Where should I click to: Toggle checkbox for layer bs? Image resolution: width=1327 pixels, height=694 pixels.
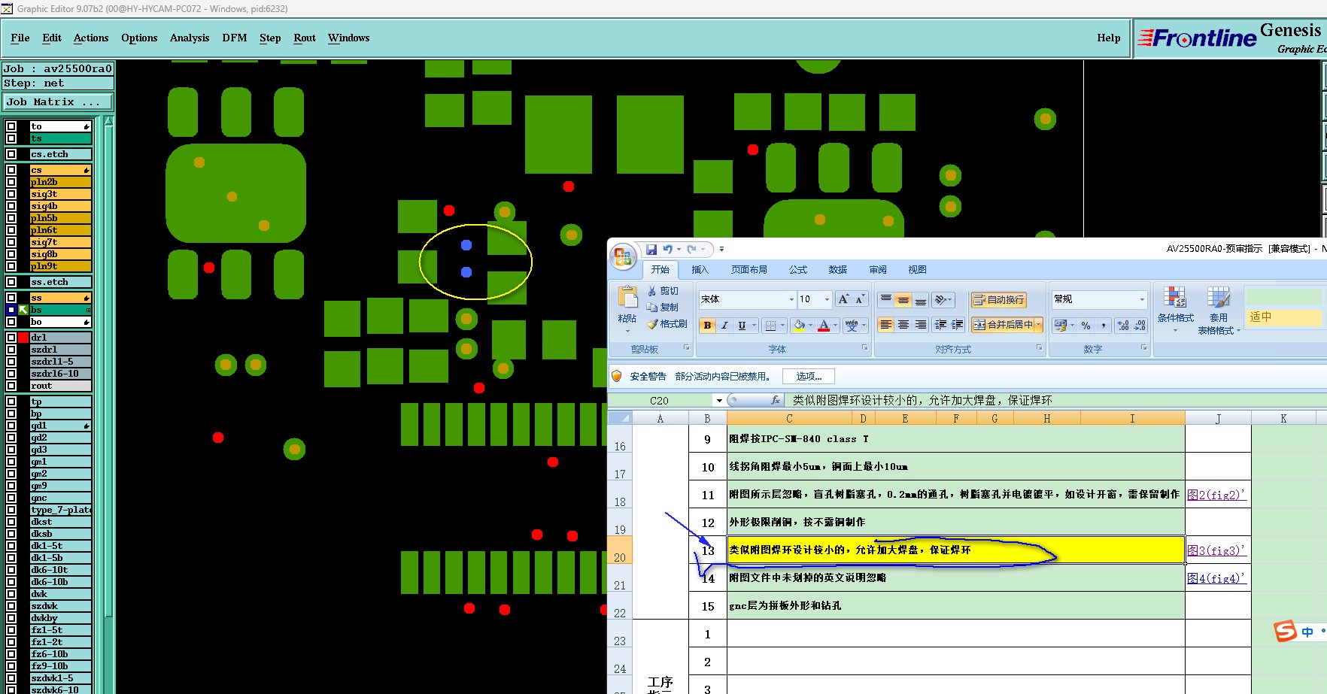(x=11, y=310)
